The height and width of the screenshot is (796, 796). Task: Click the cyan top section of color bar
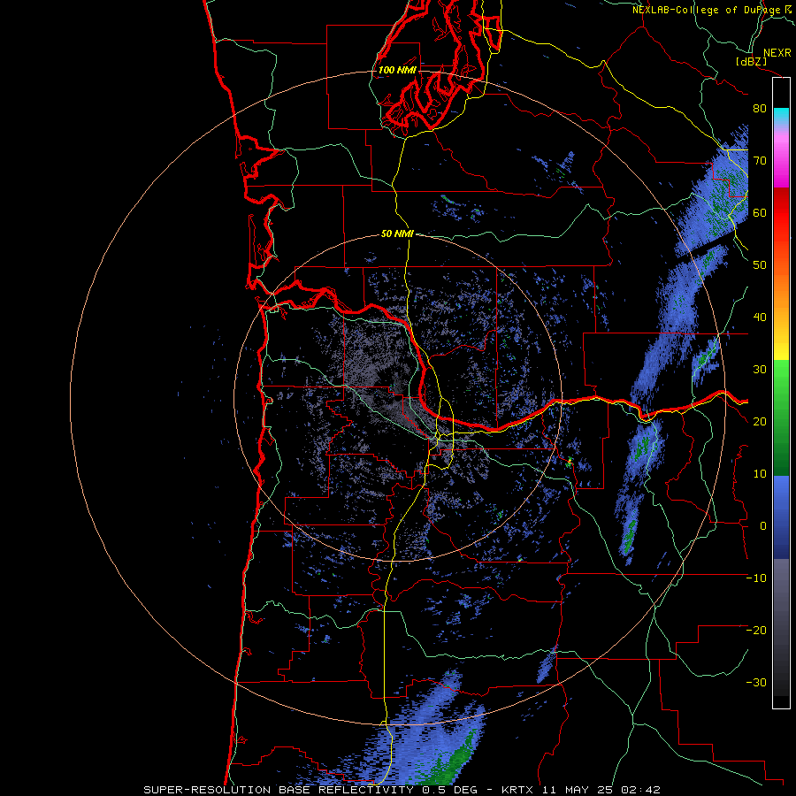tap(781, 115)
